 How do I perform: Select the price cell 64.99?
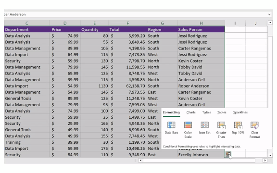tap(65, 55)
